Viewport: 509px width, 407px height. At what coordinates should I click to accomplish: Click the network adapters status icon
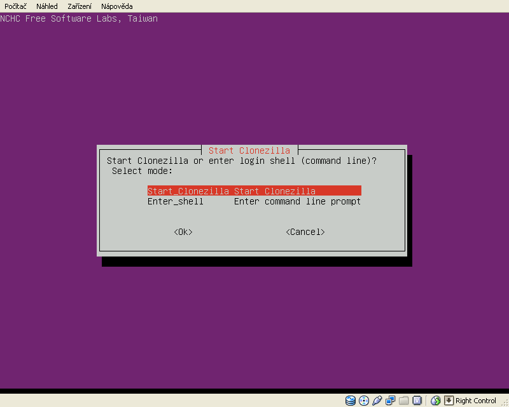pyautogui.click(x=390, y=401)
